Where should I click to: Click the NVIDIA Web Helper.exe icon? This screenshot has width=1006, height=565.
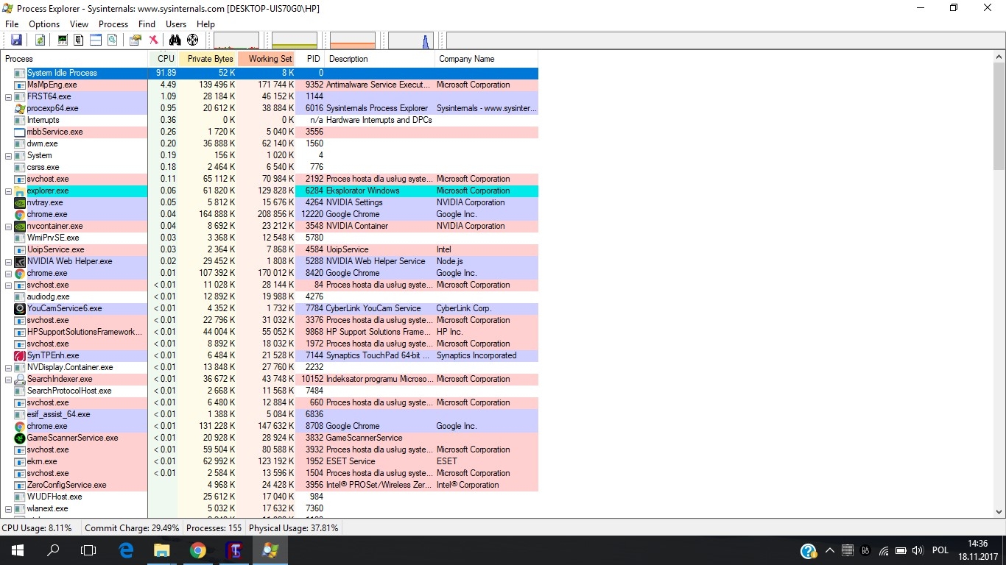coord(20,261)
